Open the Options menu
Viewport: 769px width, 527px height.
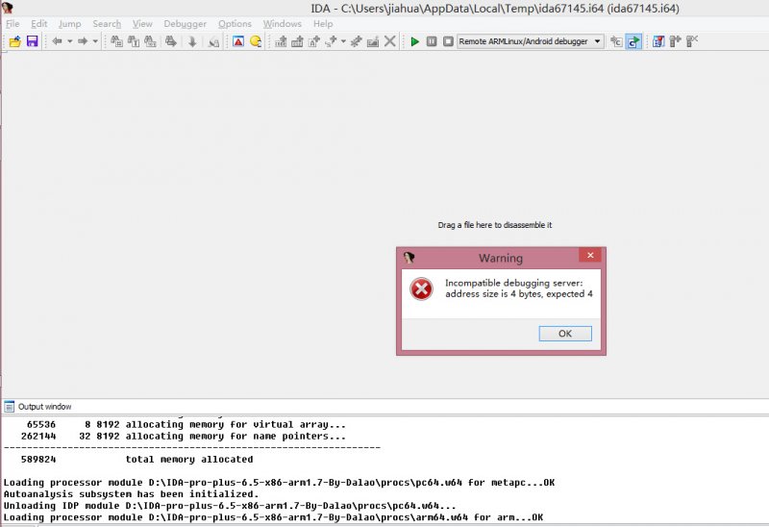click(x=235, y=23)
